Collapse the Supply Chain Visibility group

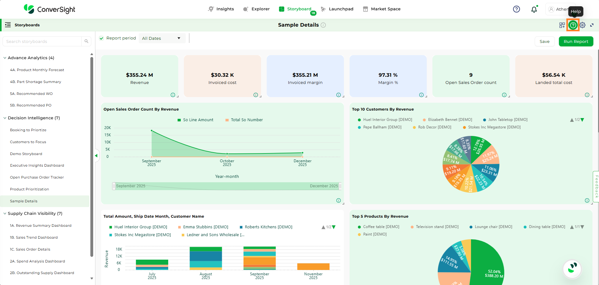(x=5, y=214)
